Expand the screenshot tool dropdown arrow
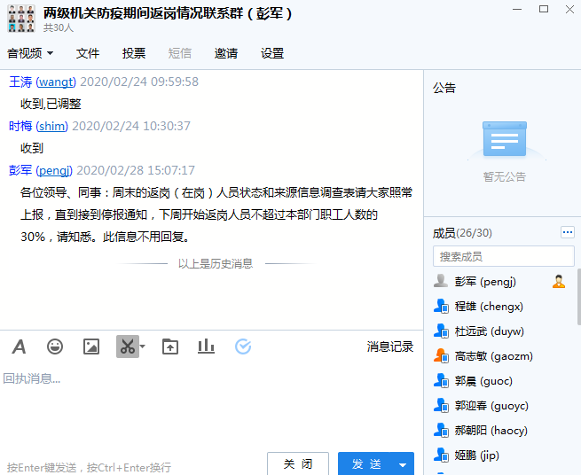The width and height of the screenshot is (581, 475). click(142, 347)
